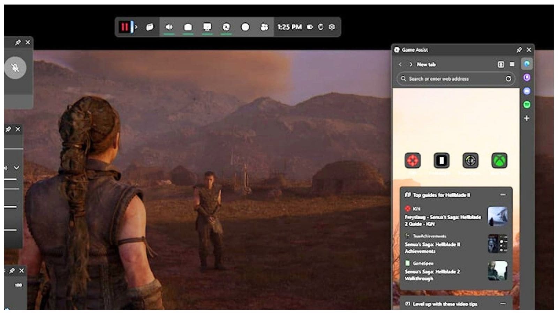
Task: Click the widget menu icon in Game Bar
Action: (150, 27)
